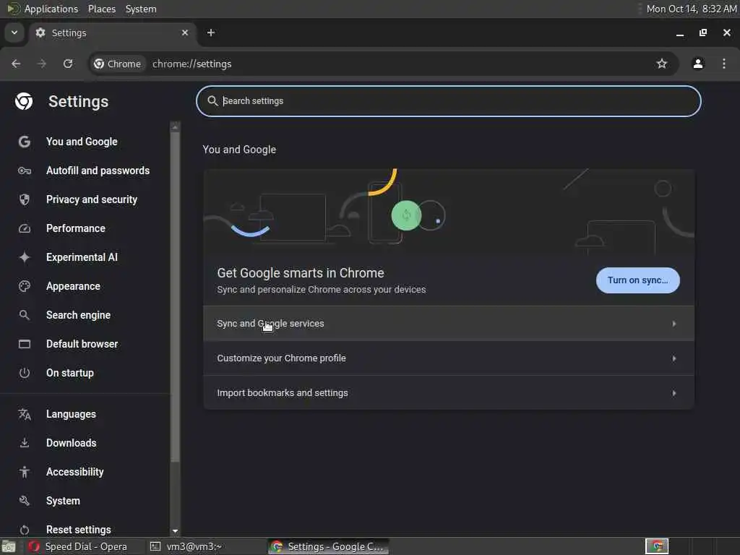Open Experimental AI settings
This screenshot has height=555, width=740.
tap(82, 257)
